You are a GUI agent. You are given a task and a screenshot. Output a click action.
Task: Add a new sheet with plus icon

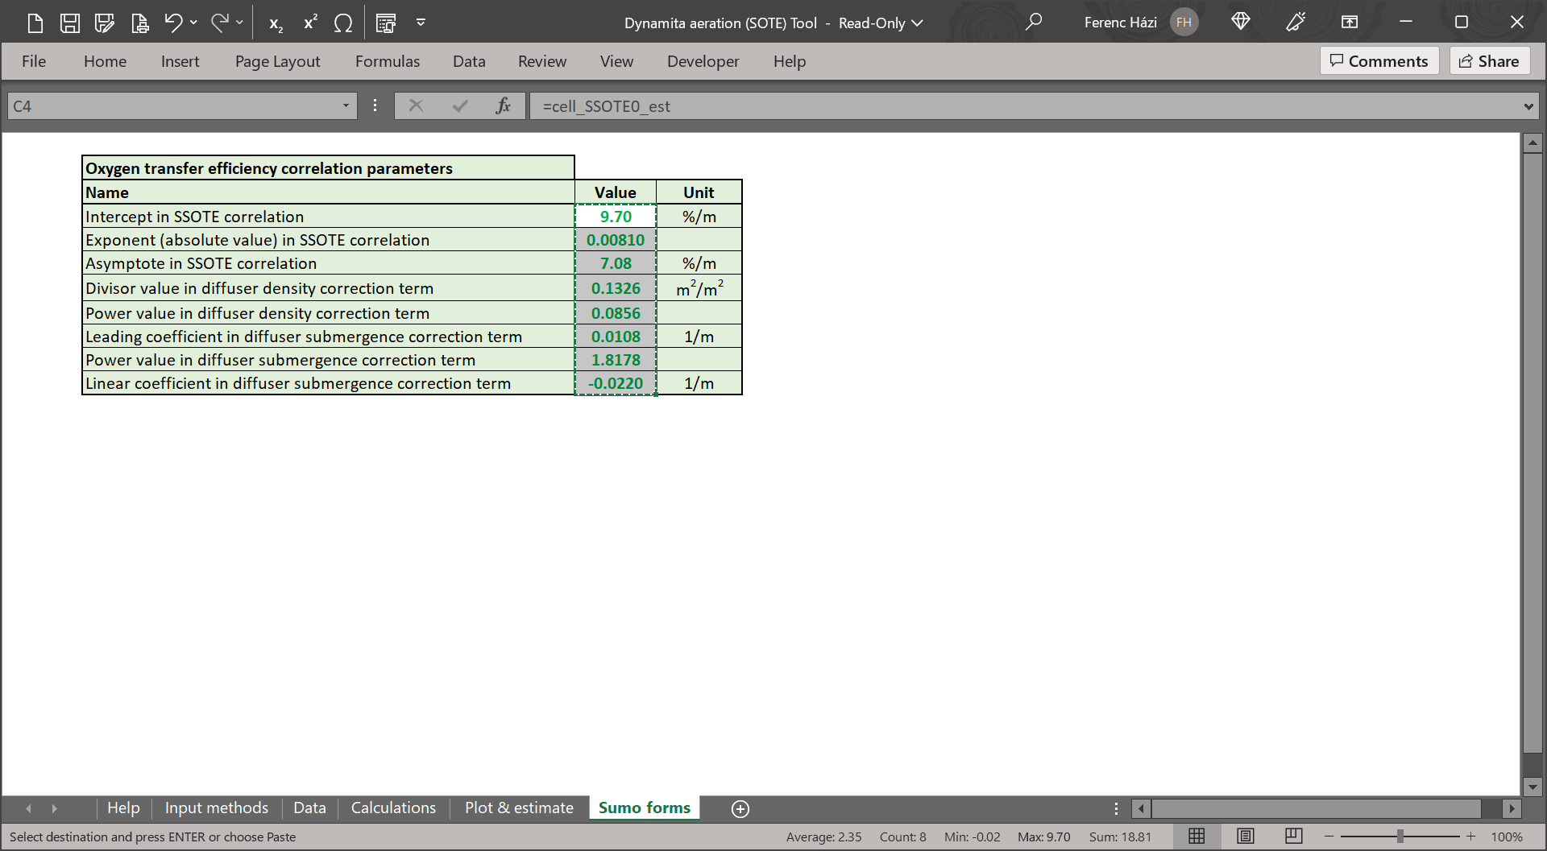(740, 808)
